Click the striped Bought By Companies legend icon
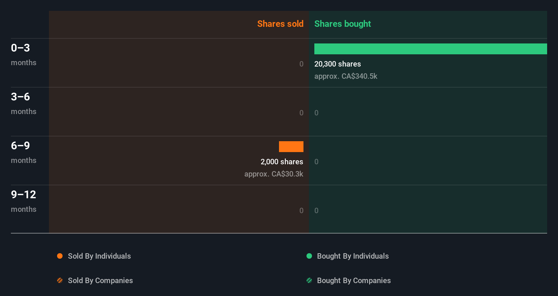 pyautogui.click(x=309, y=280)
